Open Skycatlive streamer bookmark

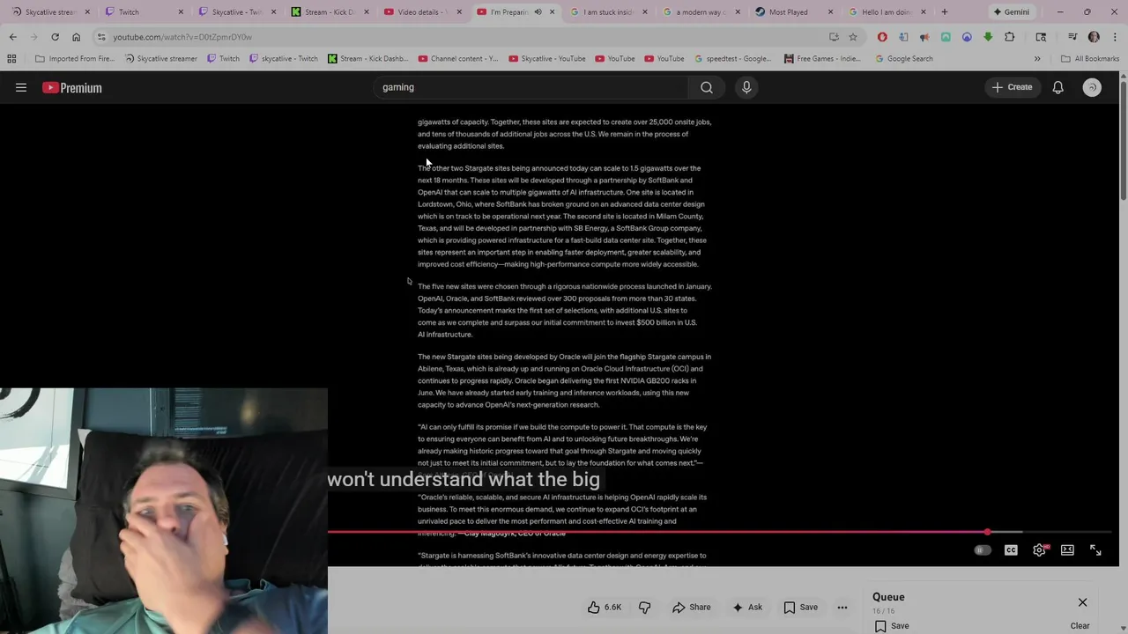[x=161, y=58]
